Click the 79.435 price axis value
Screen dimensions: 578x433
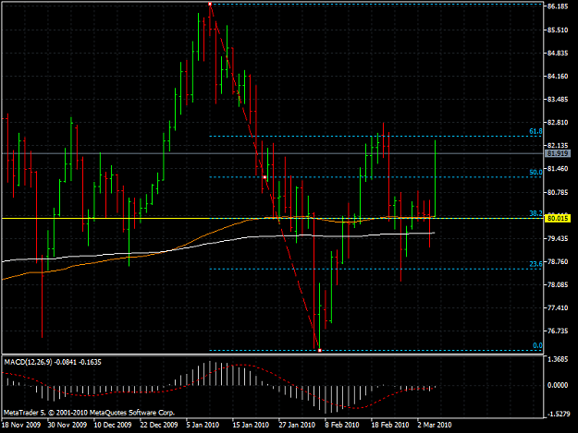[x=558, y=239]
